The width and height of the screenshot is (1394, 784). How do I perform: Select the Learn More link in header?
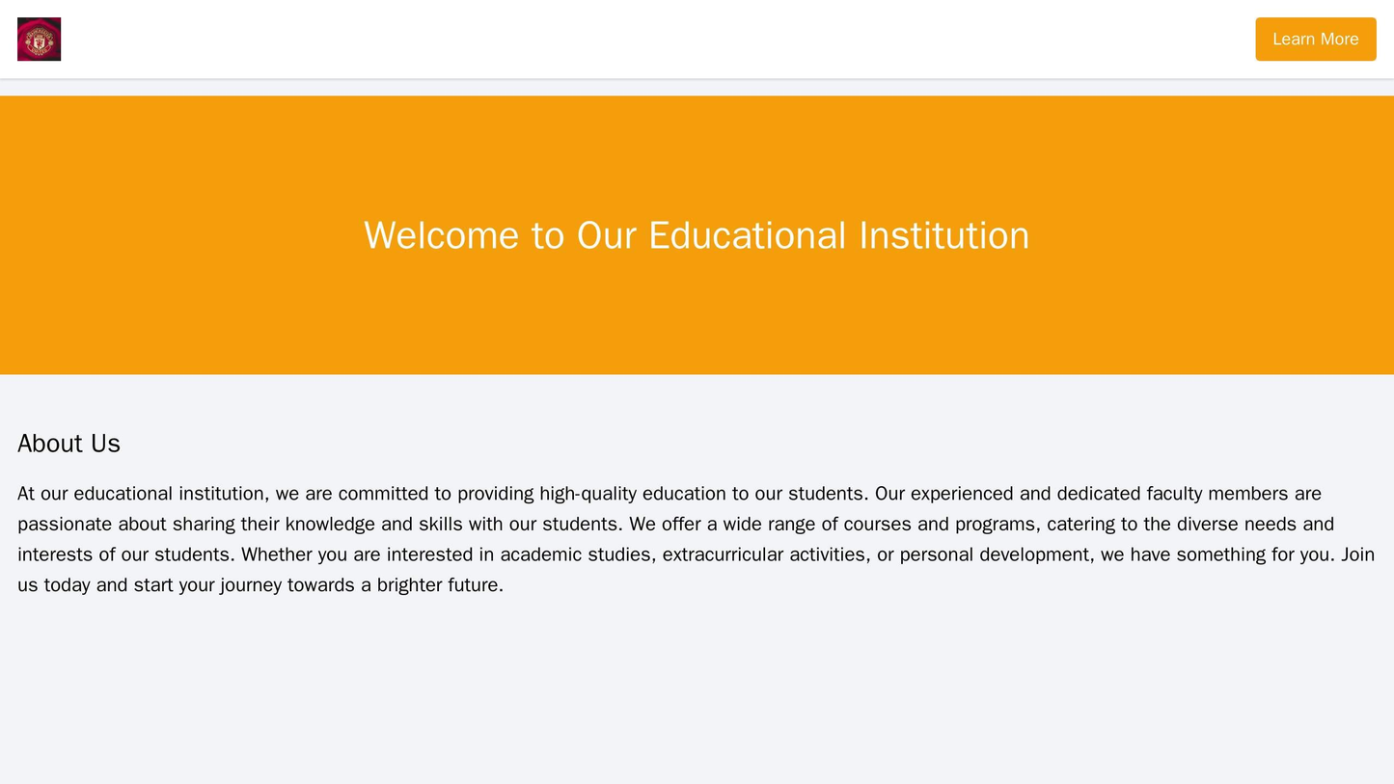pyautogui.click(x=1316, y=39)
